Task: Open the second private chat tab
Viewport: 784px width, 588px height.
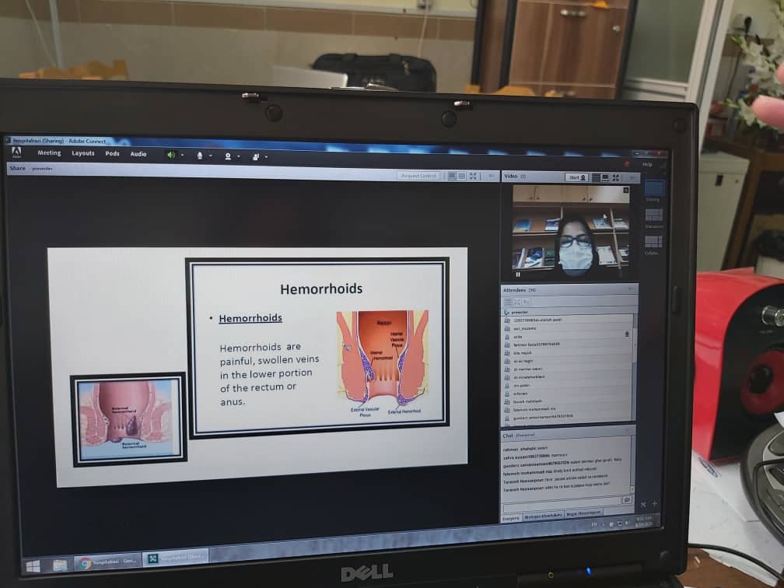Action: [543, 516]
